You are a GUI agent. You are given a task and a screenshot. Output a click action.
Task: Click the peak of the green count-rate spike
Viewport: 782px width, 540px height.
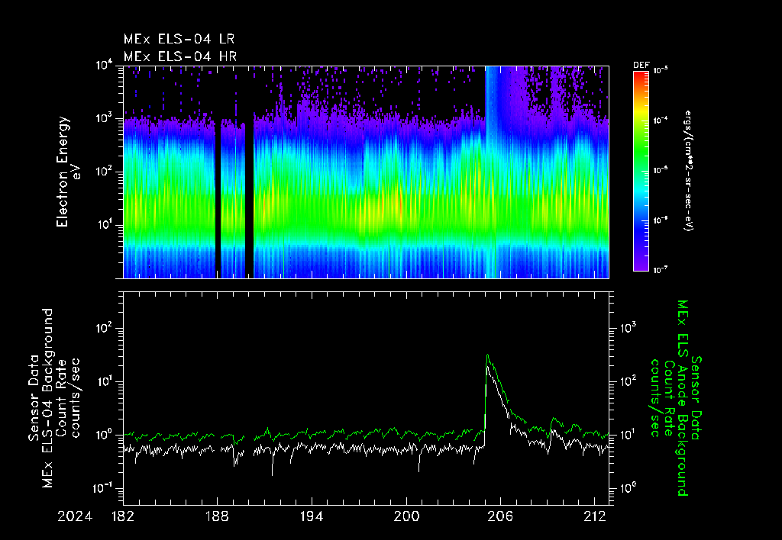coord(487,355)
